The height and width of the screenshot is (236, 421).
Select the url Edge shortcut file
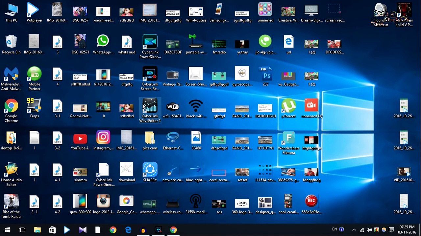click(x=288, y=45)
